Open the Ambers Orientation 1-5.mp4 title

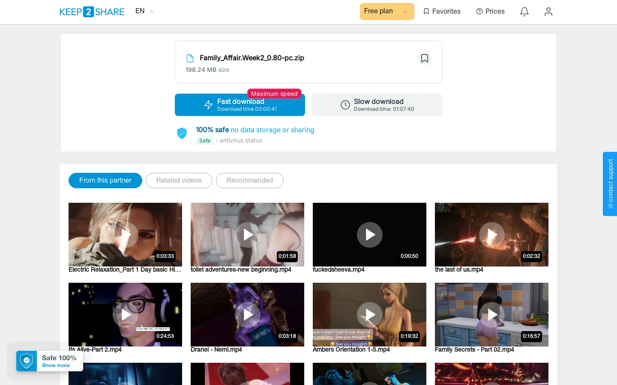(351, 349)
